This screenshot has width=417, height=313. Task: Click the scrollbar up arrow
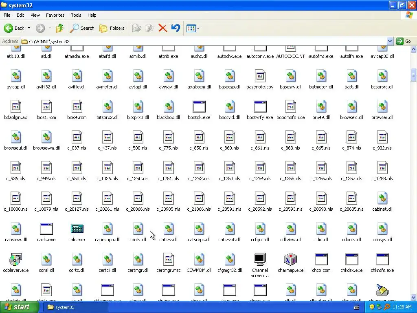coord(413,49)
